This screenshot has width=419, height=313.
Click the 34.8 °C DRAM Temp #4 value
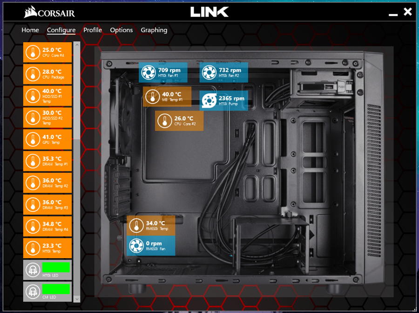52,224
